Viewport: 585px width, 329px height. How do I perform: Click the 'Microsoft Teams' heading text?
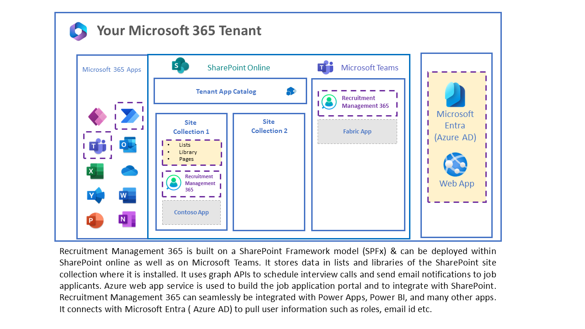tap(370, 68)
